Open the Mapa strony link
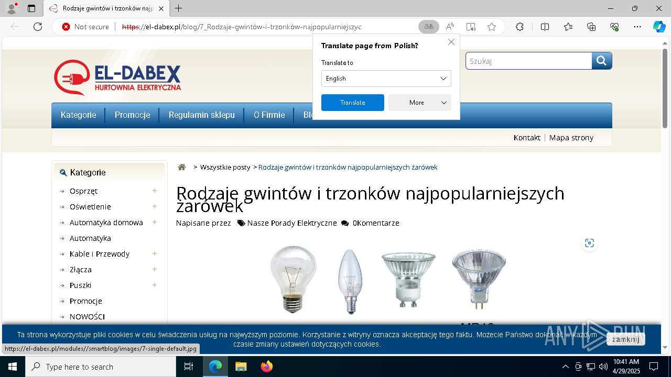The image size is (671, 377). coord(571,138)
